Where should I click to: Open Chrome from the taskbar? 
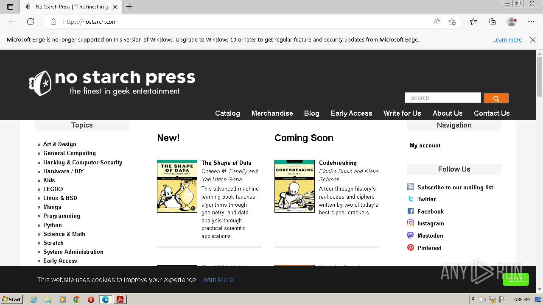77,299
